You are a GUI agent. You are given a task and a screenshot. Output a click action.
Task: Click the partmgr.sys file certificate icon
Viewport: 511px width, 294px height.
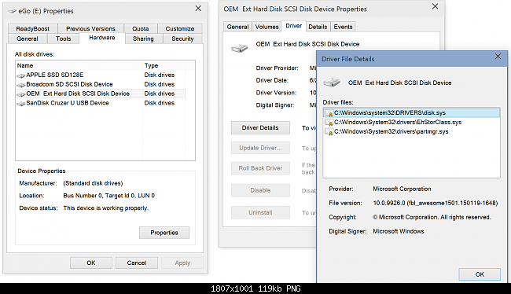click(329, 132)
